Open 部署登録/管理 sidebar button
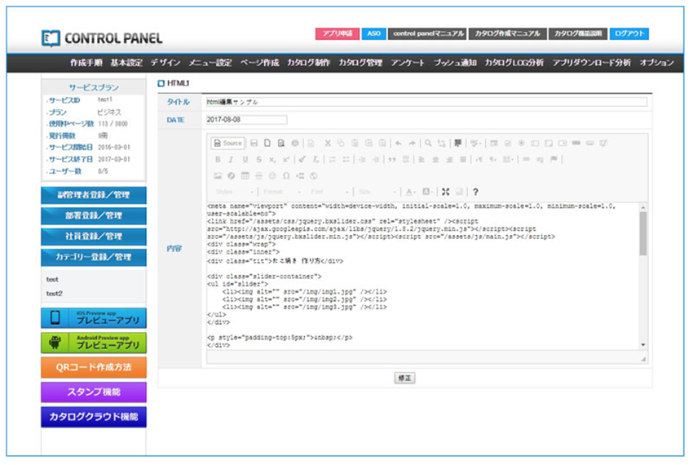The image size is (693, 465). (94, 216)
